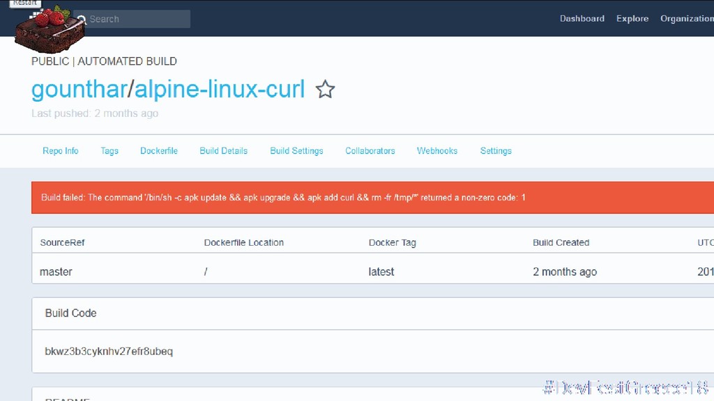Open the Explore page
Viewport: 714px width, 401px height.
[x=632, y=19]
